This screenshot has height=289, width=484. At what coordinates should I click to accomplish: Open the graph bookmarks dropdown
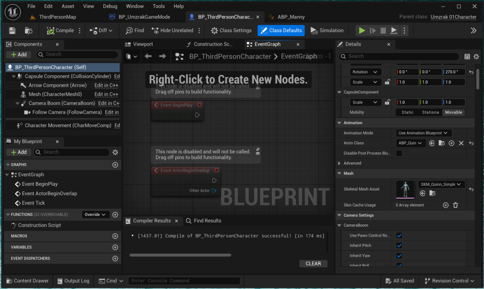coord(131,56)
